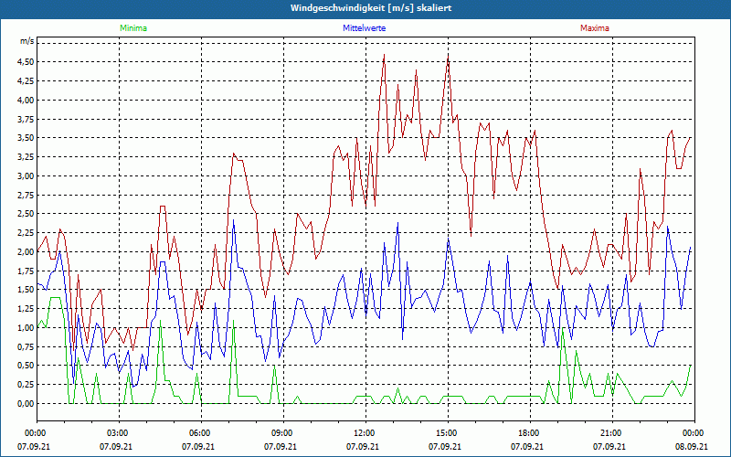Click the 4,50 y-axis value
731x457 pixels.
point(26,62)
